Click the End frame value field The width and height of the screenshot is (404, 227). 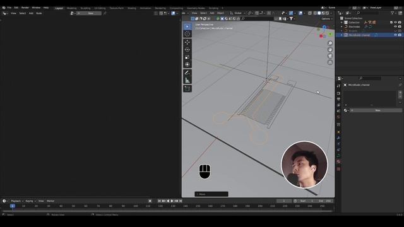[x=324, y=201]
